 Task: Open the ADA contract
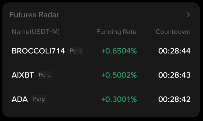coord(20,99)
